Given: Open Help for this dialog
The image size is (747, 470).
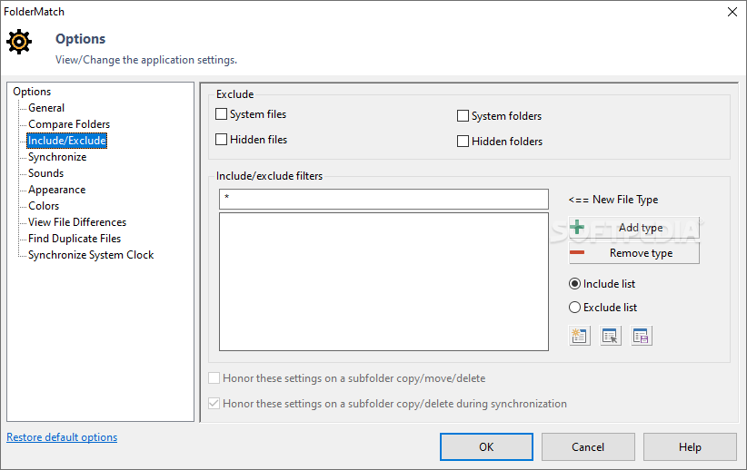Looking at the screenshot, I should 690,446.
